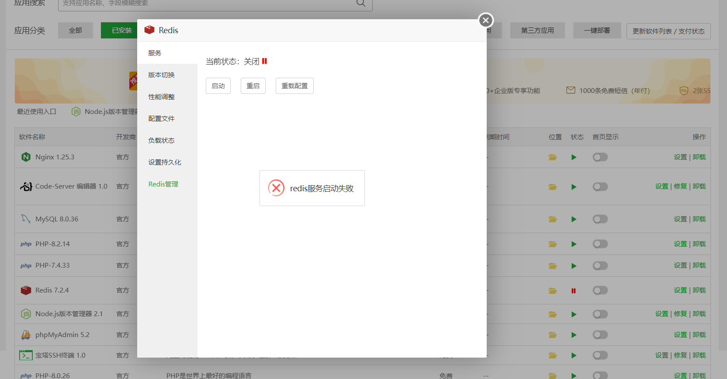Click 设置 link for Redis 7.2.4

(x=680, y=290)
